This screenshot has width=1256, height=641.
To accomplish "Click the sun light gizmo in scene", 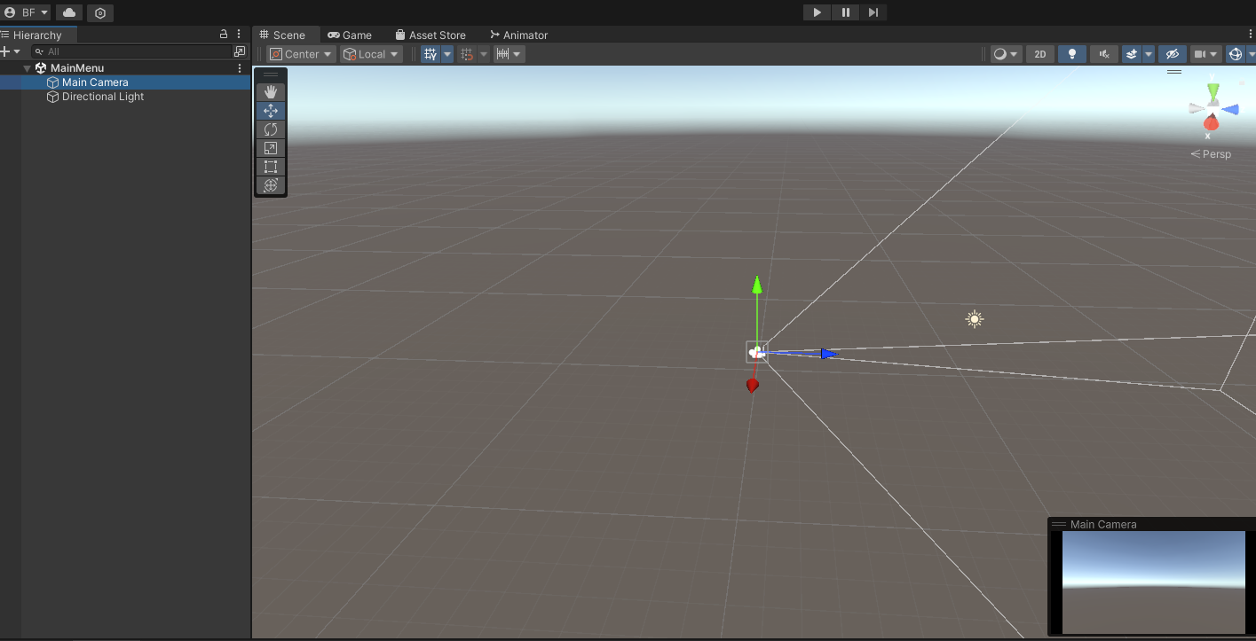I will click(x=975, y=319).
